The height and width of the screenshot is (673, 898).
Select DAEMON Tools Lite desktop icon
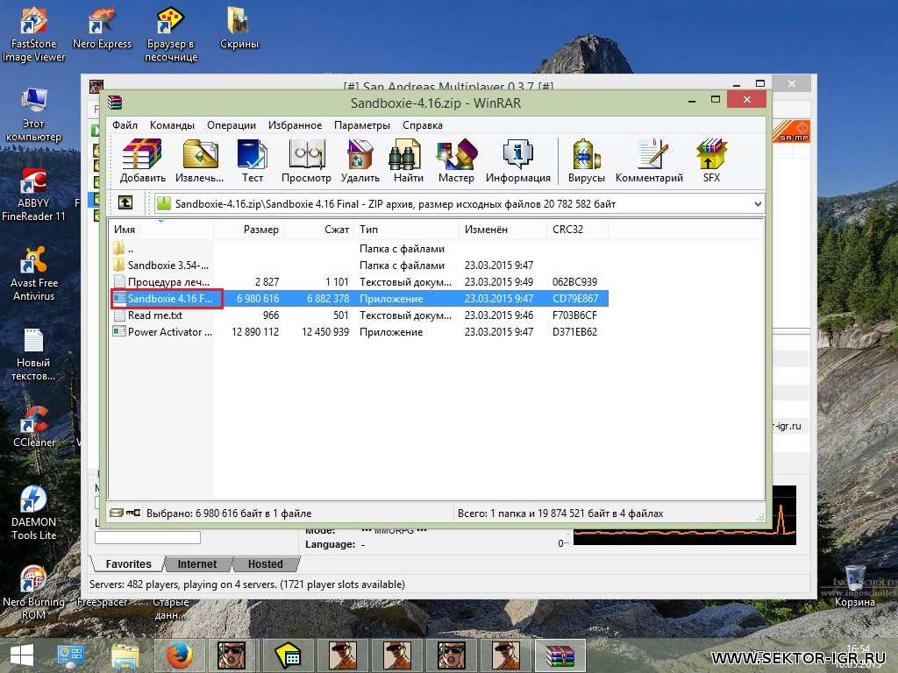click(x=34, y=513)
